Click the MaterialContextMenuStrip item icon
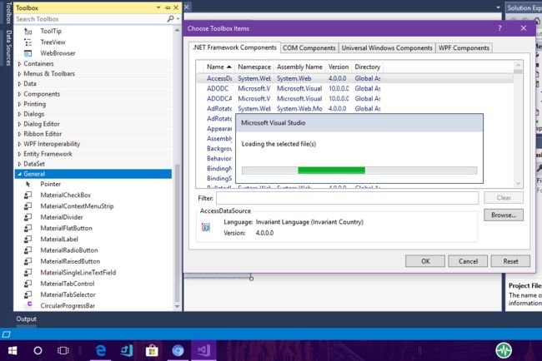542x361 pixels. [28, 206]
